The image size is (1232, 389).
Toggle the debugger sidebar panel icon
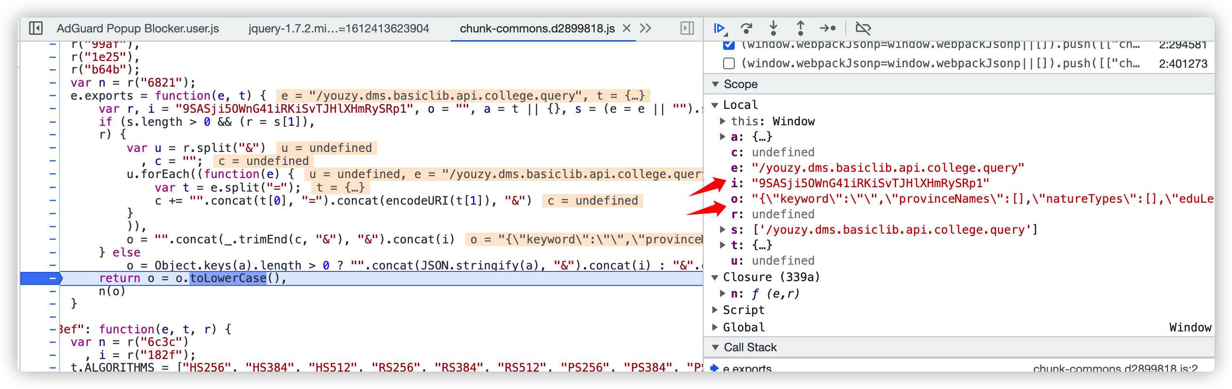(x=687, y=29)
